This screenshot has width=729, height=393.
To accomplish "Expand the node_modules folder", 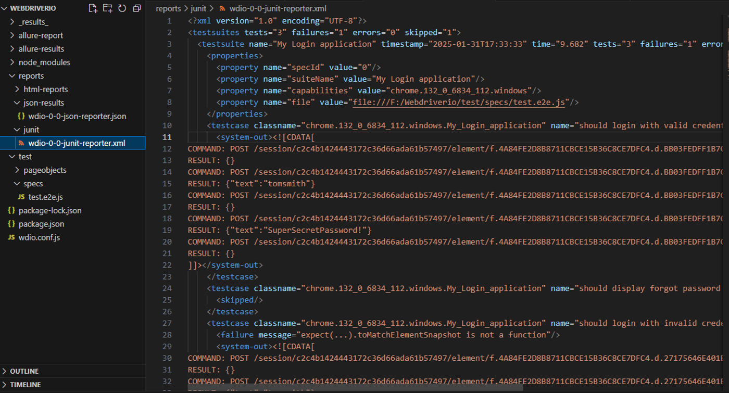I will point(12,62).
